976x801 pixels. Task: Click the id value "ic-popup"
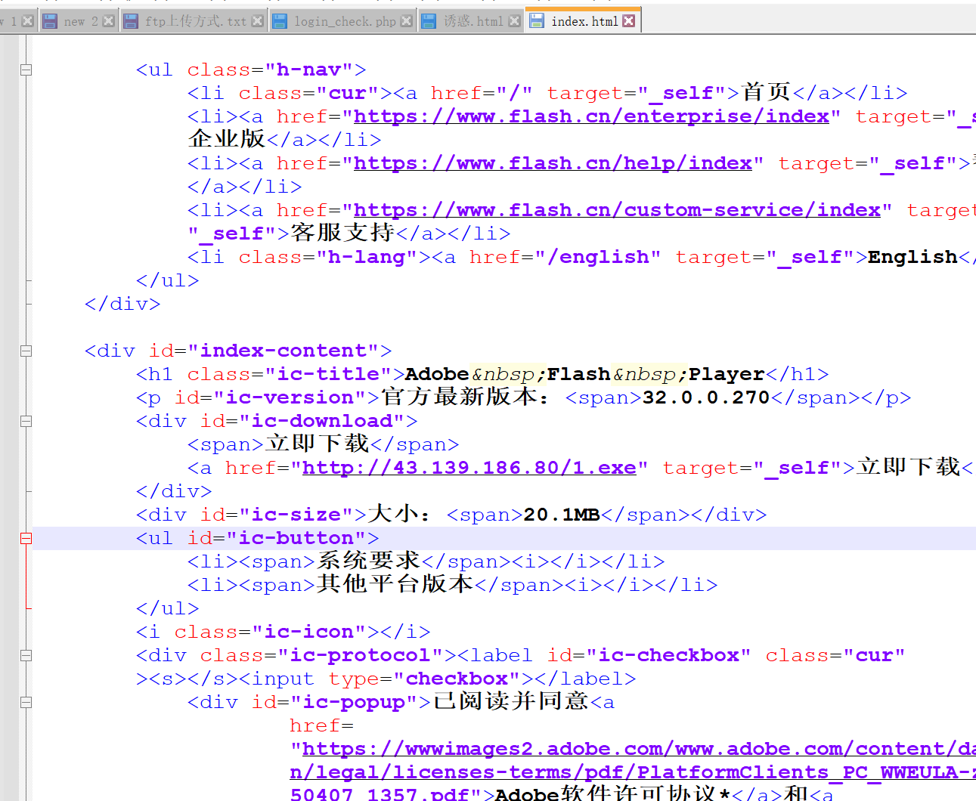point(354,702)
